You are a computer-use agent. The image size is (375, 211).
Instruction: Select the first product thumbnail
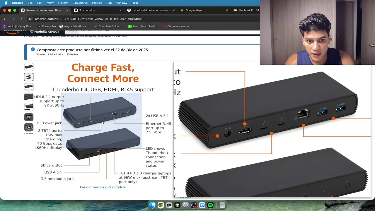29,67
